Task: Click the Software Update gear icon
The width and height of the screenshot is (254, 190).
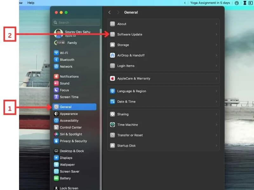Action: (x=112, y=34)
